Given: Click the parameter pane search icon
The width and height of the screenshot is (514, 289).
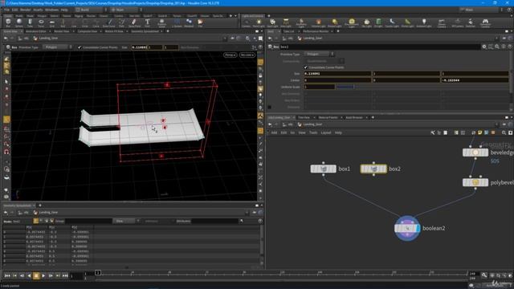Looking at the screenshot, I should (x=497, y=47).
